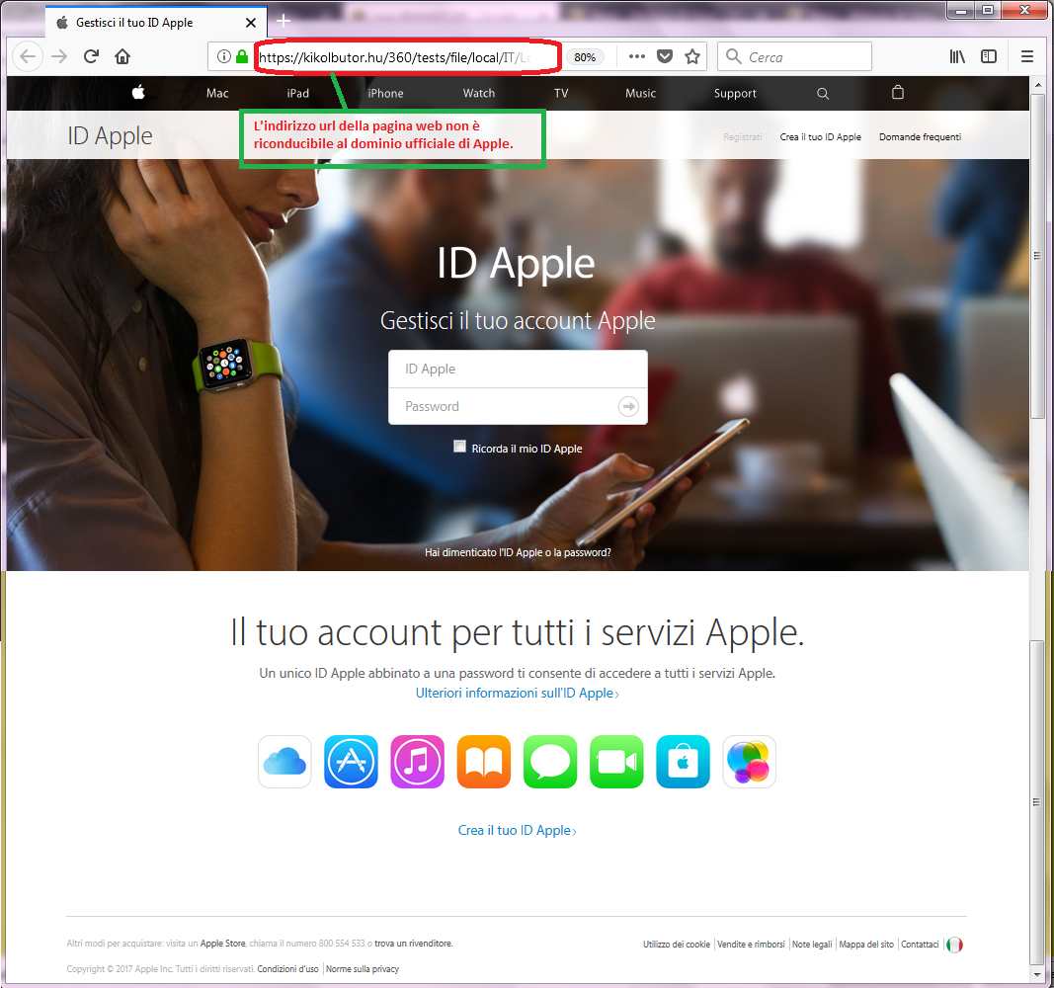1054x988 pixels.
Task: Click the iTunes music note icon
Action: pos(418,762)
